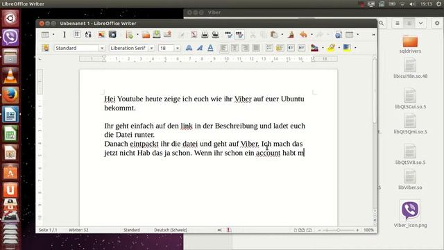Center the paragraph horizontally
Image resolution: width=444 pixels, height=250 pixels.
pos(234,48)
